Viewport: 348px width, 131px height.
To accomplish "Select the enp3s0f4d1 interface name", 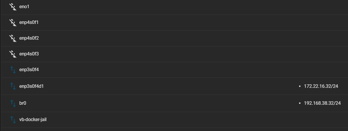I will 31,86.
